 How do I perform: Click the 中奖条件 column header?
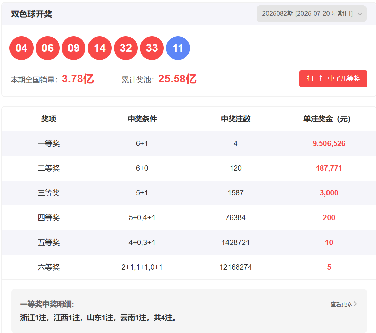pos(142,119)
